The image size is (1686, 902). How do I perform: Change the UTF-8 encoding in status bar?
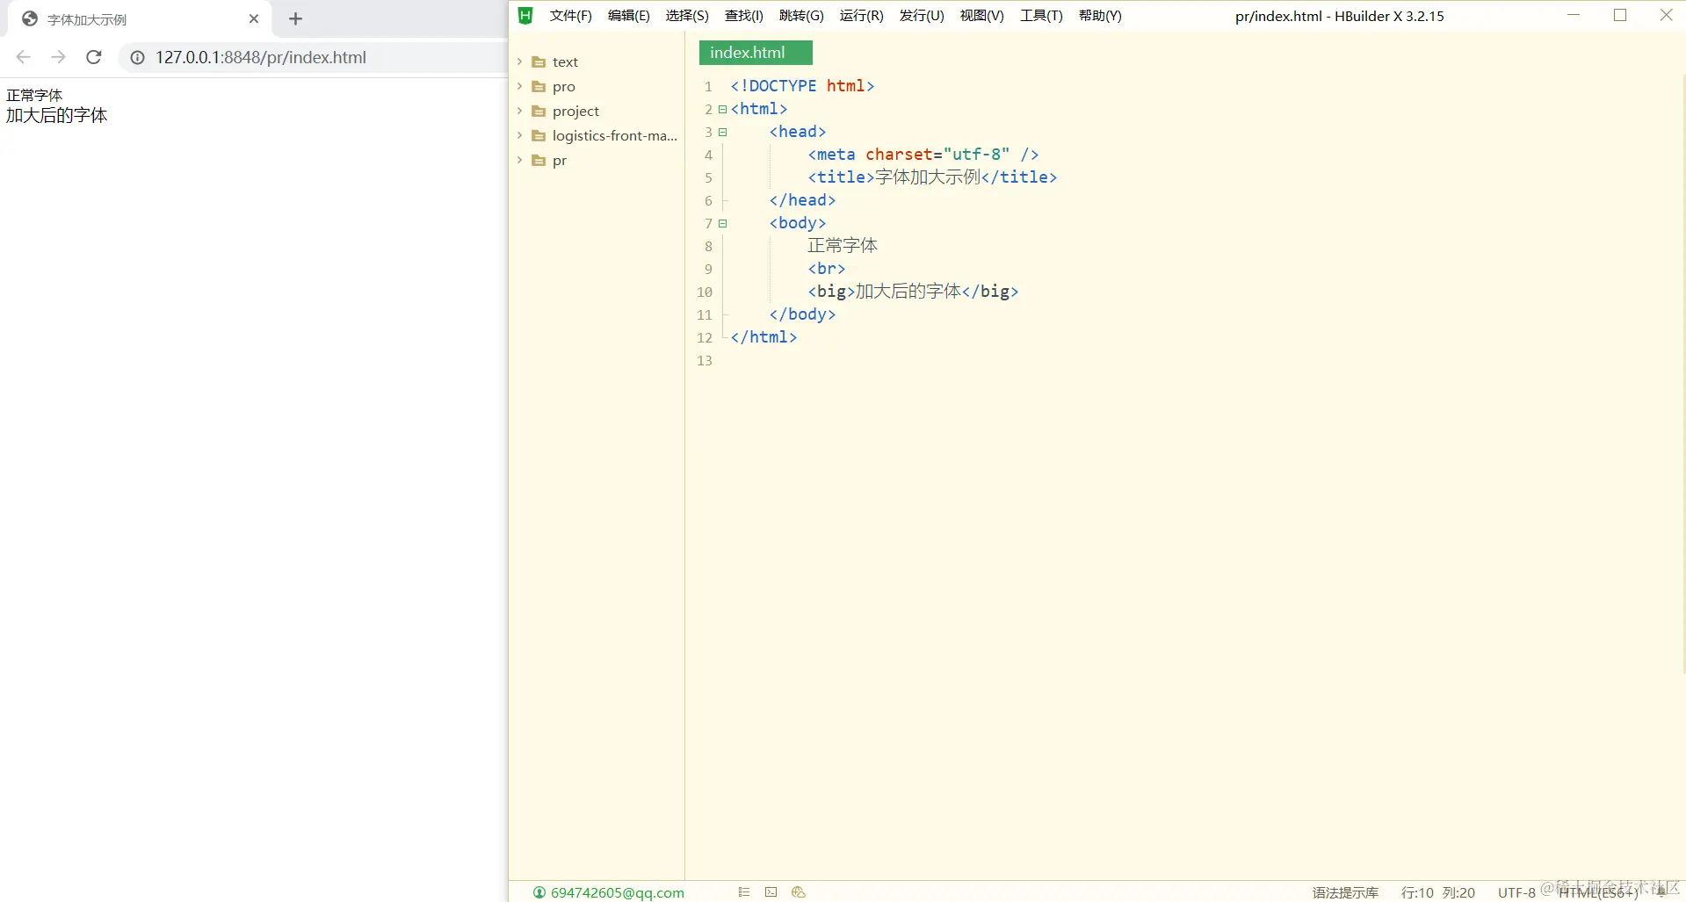coord(1516,892)
